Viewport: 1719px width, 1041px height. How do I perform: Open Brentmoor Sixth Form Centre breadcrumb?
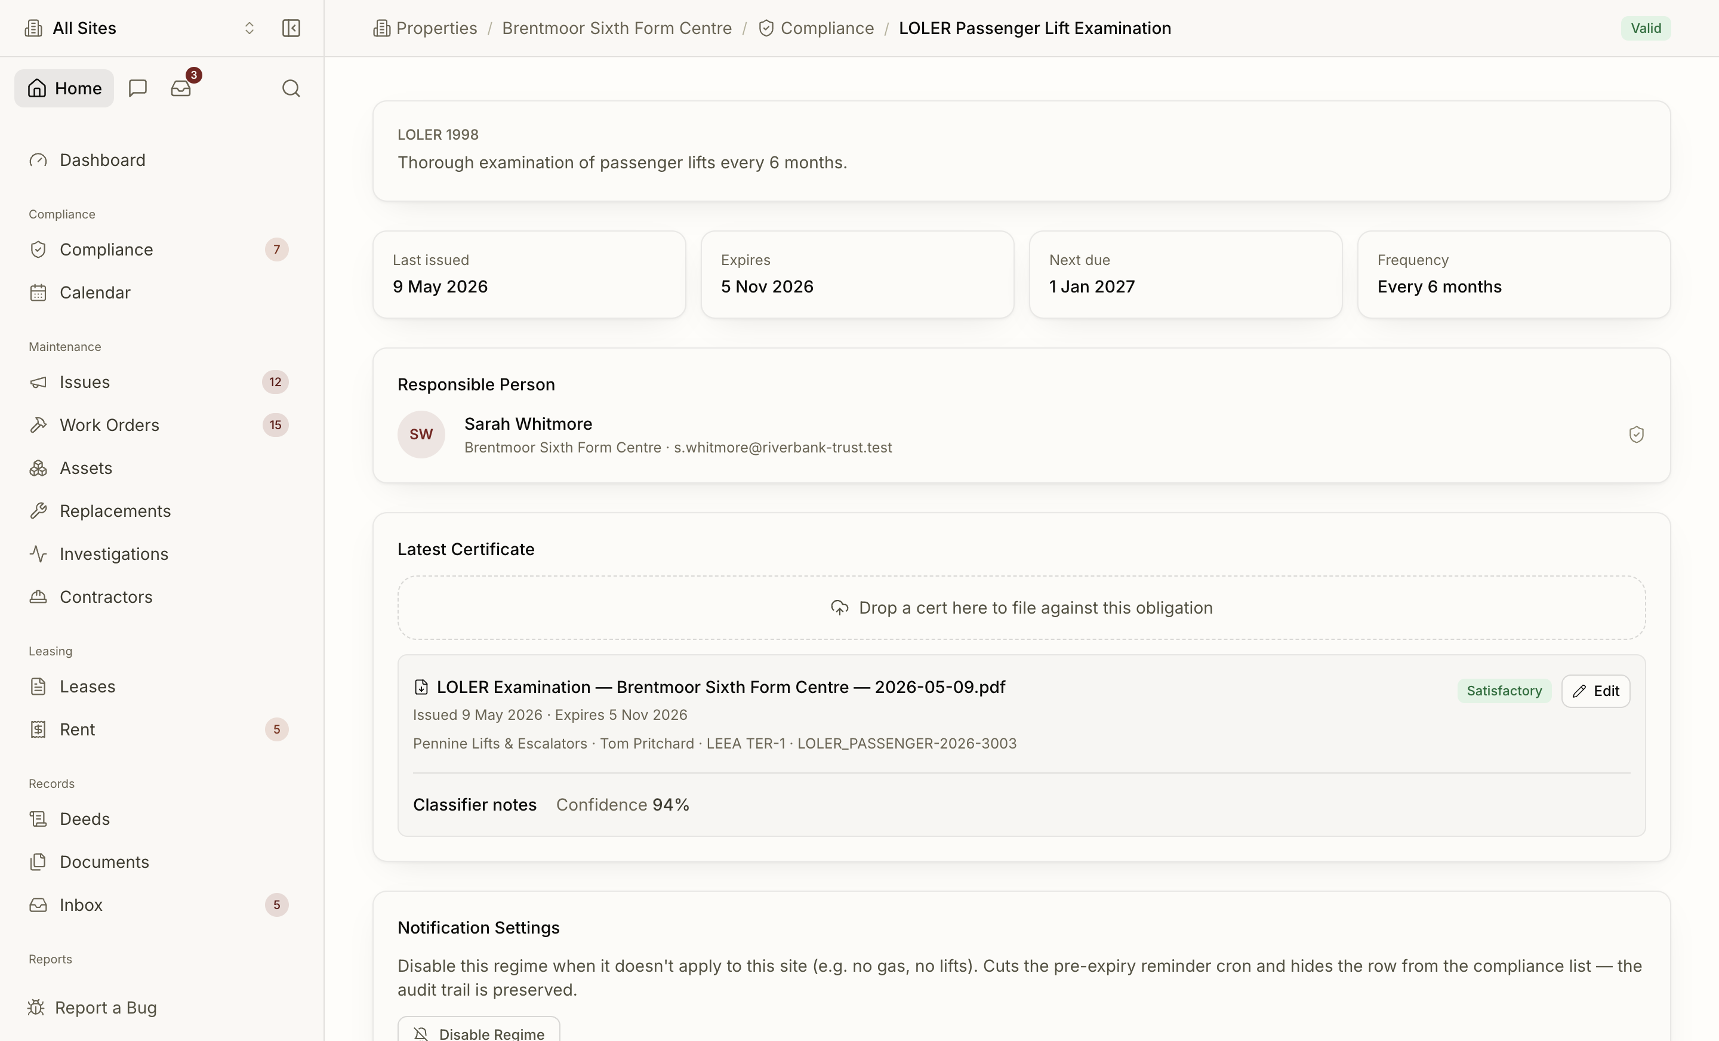617,28
